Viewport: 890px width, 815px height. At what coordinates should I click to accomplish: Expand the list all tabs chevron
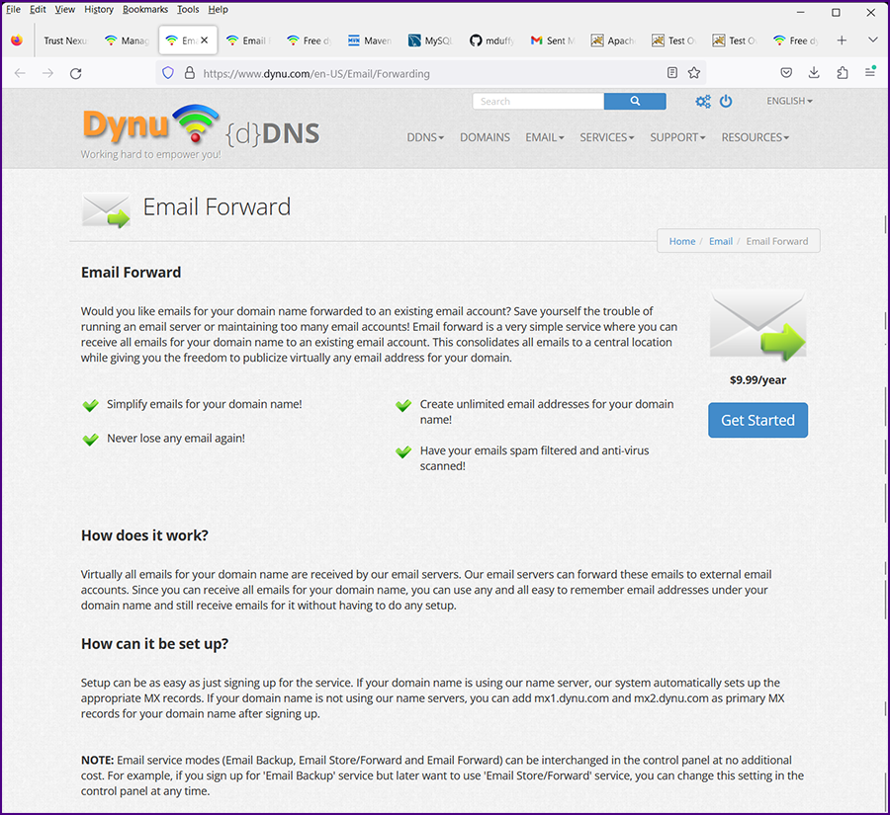tap(873, 41)
